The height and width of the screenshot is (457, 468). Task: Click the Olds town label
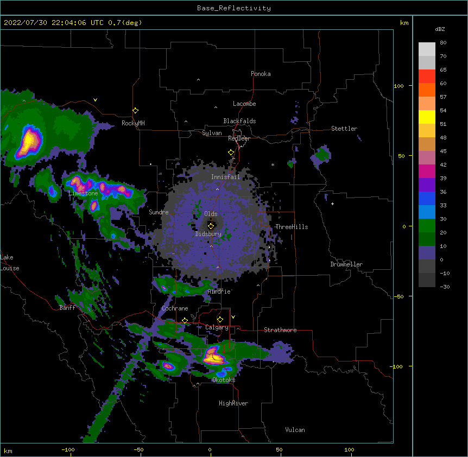pyautogui.click(x=211, y=214)
